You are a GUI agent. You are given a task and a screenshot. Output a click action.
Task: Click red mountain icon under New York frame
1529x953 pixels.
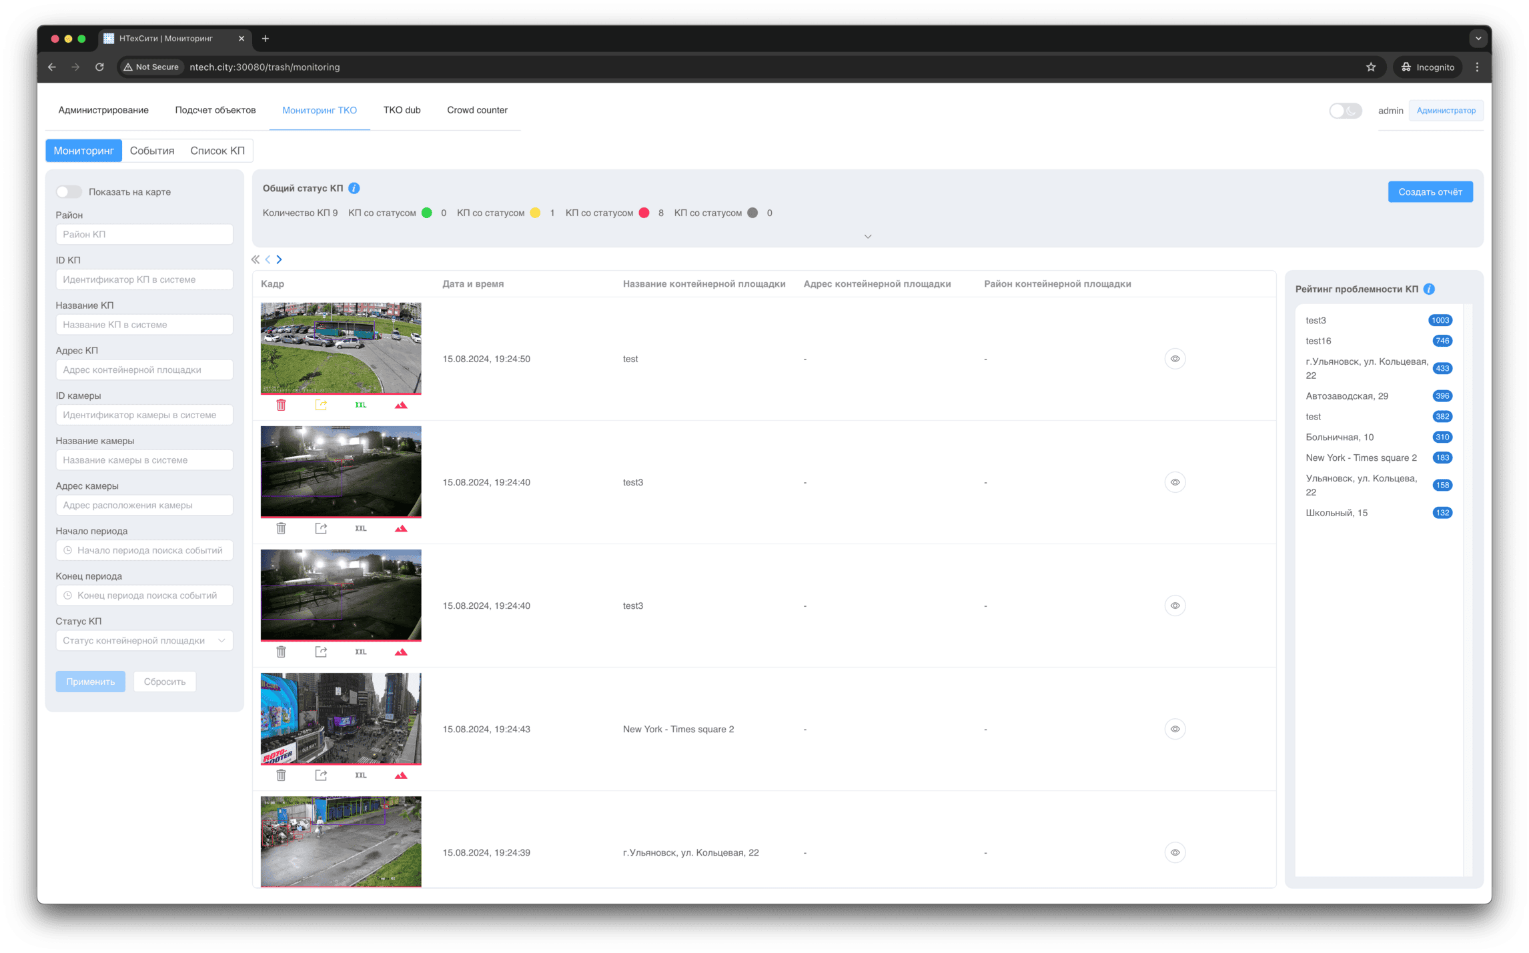click(401, 775)
